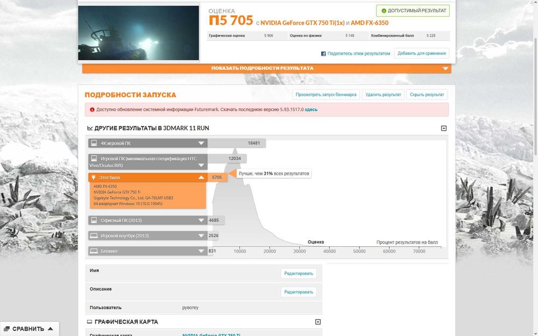Click the benchmark scene thumbnail image
Image resolution: width=538 pixels, height=336 pixels.
pyautogui.click(x=139, y=33)
